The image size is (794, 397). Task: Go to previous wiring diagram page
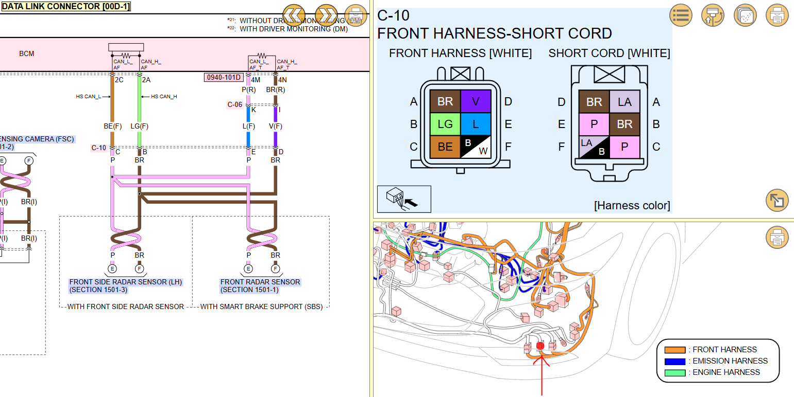pyautogui.click(x=294, y=15)
